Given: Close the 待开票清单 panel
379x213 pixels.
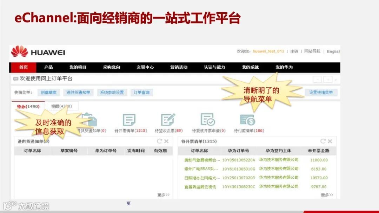Looking at the screenshot, I should click(330, 141).
